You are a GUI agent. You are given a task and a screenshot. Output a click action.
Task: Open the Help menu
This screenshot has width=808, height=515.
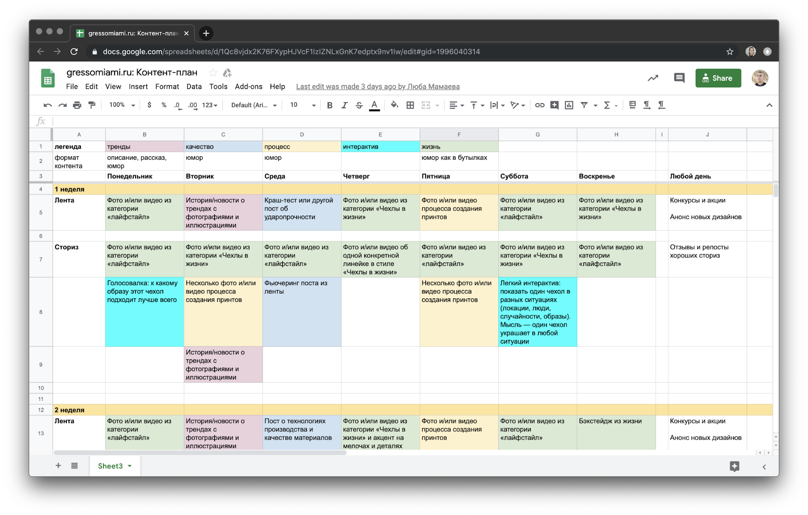(x=277, y=87)
